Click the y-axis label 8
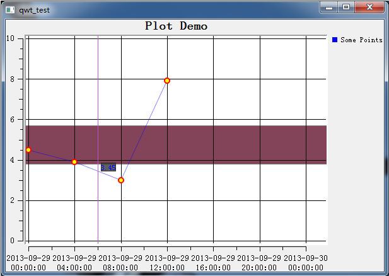Viewport: 389px width, 276px height. coord(12,79)
